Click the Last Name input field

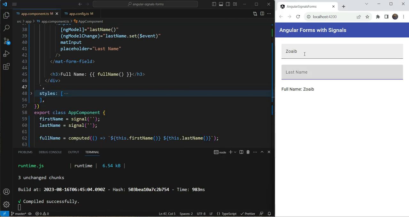(x=342, y=72)
